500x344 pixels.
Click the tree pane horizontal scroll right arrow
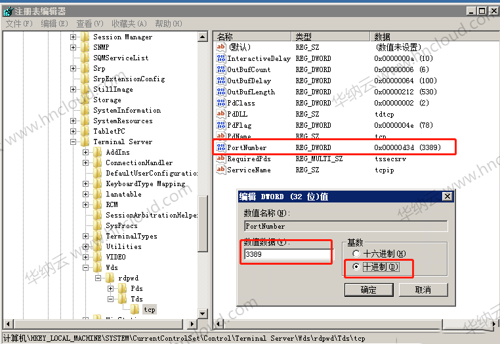192,324
